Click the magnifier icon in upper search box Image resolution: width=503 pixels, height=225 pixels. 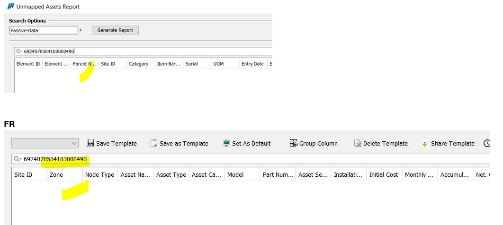tap(18, 52)
